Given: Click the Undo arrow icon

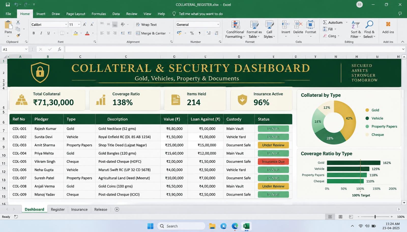Looking at the screenshot, I should pyautogui.click(x=16, y=5).
